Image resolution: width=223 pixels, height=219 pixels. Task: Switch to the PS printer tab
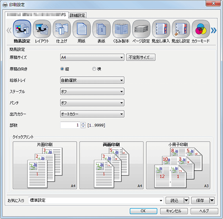pos(37,15)
